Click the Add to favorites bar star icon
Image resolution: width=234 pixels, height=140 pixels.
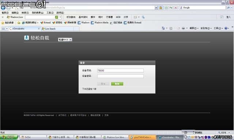19,23
